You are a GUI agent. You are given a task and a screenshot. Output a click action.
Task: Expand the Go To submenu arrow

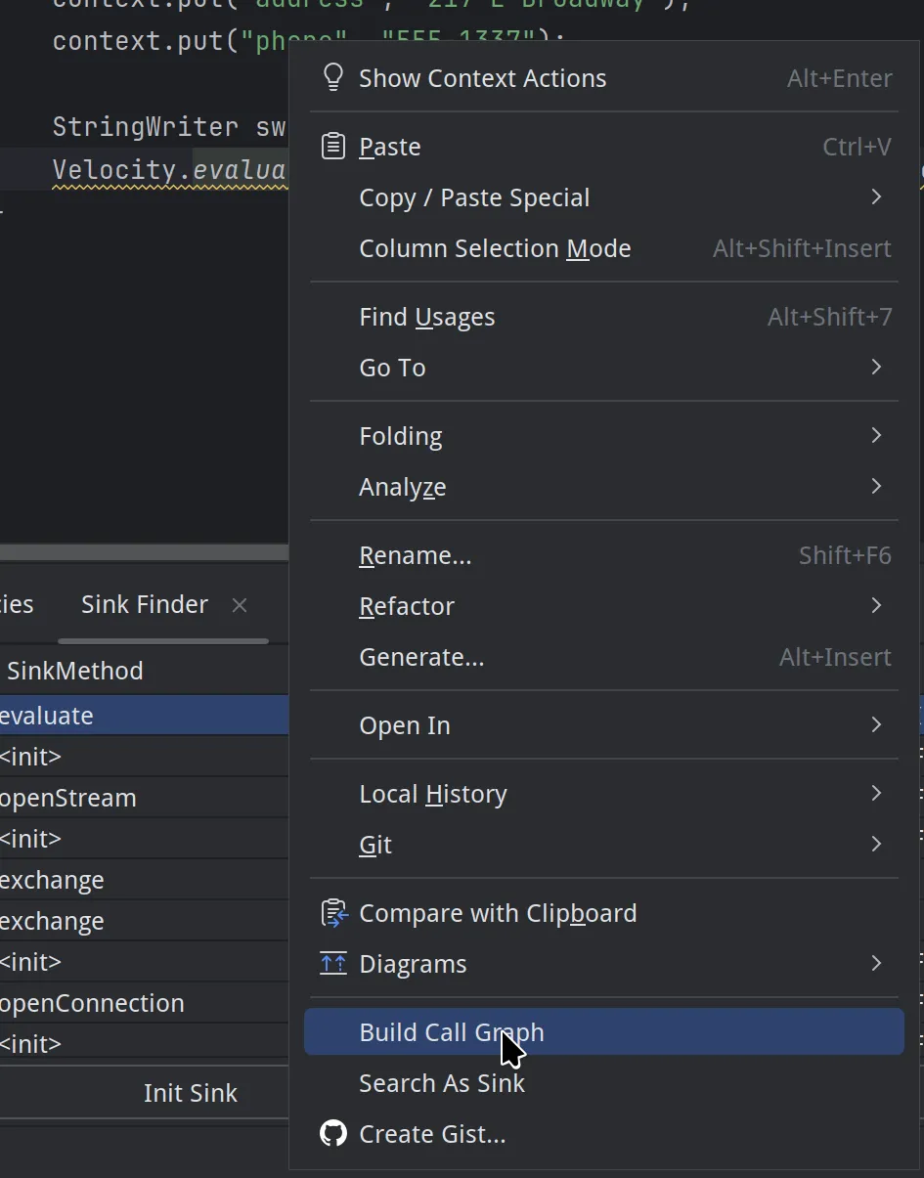(876, 368)
